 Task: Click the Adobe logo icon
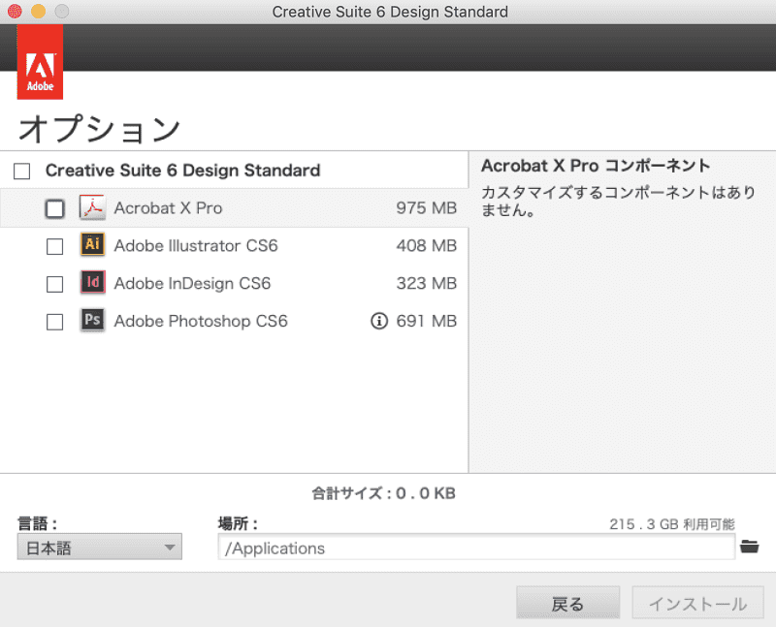pyautogui.click(x=40, y=62)
